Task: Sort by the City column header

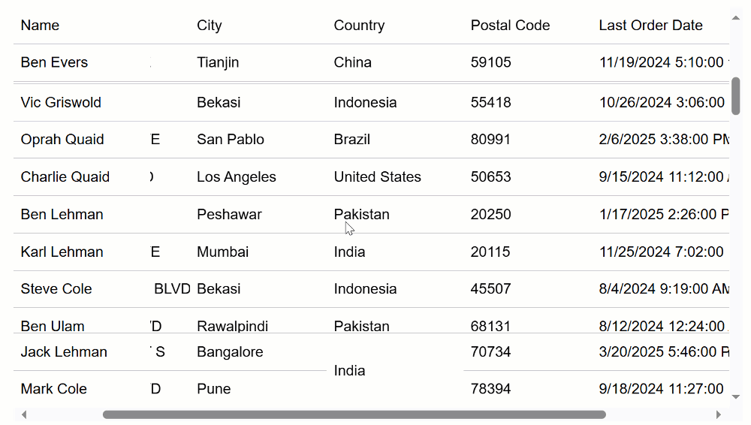Action: click(x=210, y=26)
